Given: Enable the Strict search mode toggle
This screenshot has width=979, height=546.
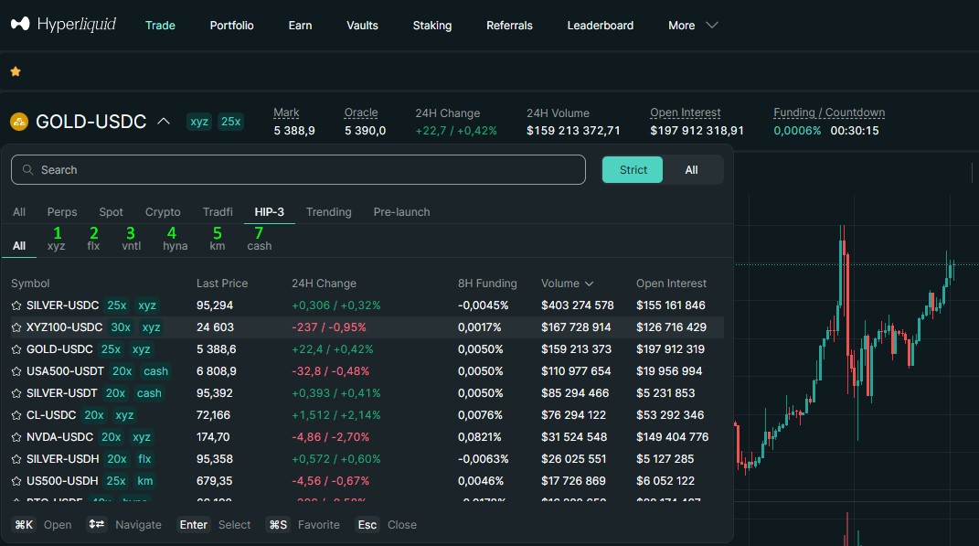Looking at the screenshot, I should pyautogui.click(x=633, y=170).
